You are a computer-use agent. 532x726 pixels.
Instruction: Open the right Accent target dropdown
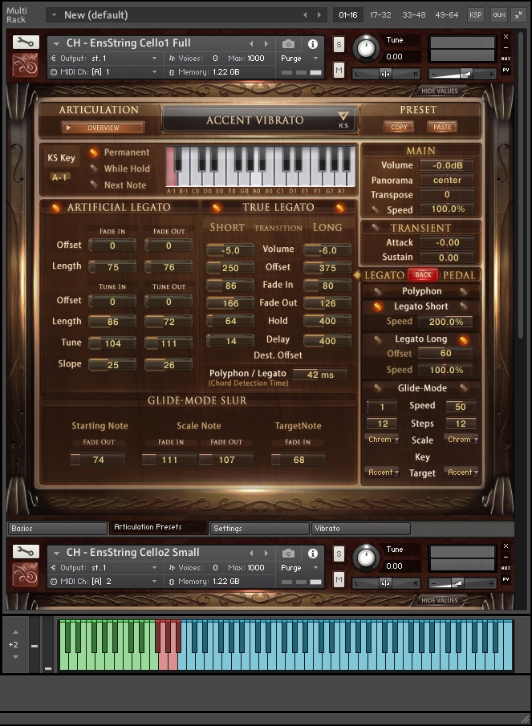click(x=462, y=473)
